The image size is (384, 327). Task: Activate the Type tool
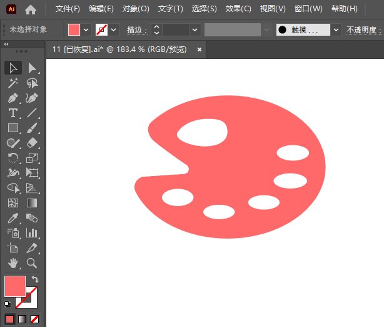[13, 113]
